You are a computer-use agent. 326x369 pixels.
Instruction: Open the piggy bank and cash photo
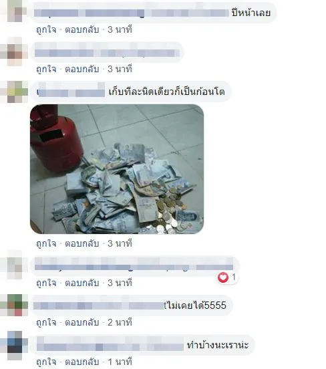pyautogui.click(x=117, y=169)
